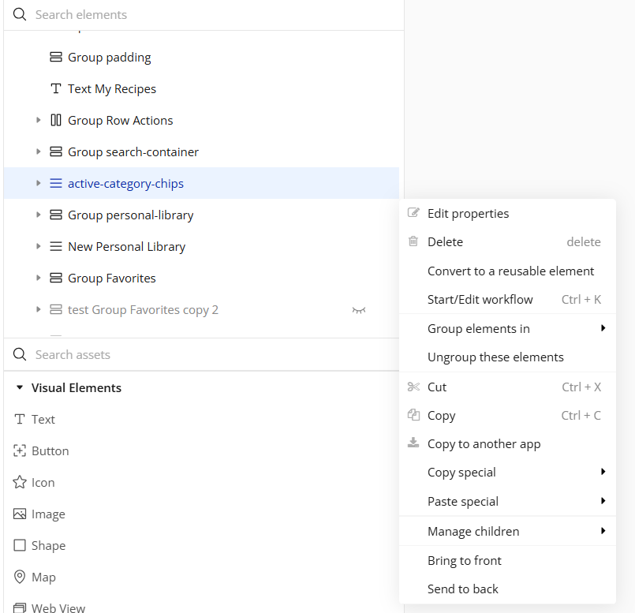This screenshot has width=635, height=613.
Task: Expand the Group Row Actions tree item
Action: point(38,120)
